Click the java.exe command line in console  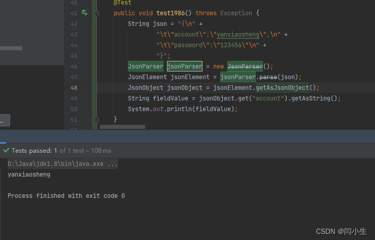[62, 164]
